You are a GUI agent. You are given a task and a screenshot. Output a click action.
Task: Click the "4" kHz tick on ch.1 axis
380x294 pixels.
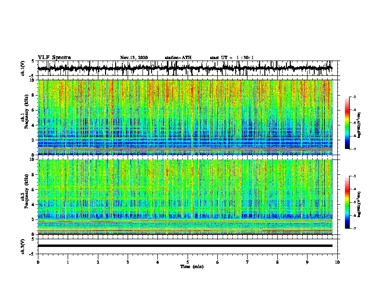tap(33, 125)
